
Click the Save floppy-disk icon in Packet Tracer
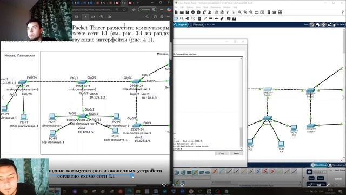pyautogui.click(x=188, y=12)
